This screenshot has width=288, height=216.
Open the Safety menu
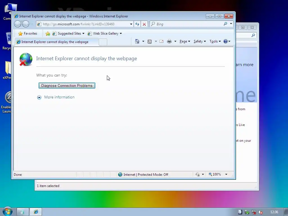(x=200, y=41)
